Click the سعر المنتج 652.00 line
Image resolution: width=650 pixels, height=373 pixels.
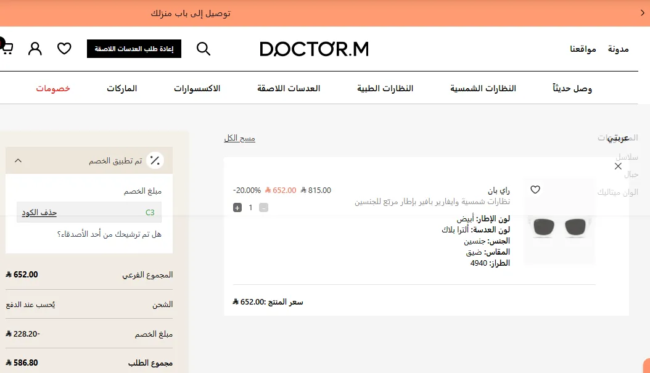268,301
